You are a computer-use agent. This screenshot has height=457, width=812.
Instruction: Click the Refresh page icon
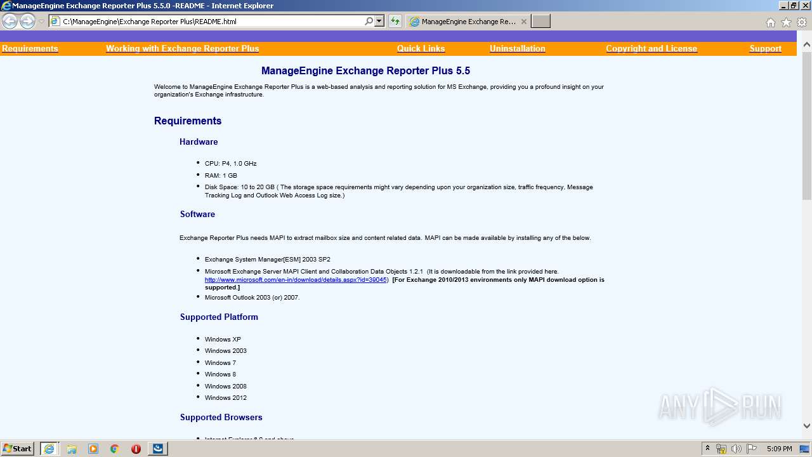(395, 22)
